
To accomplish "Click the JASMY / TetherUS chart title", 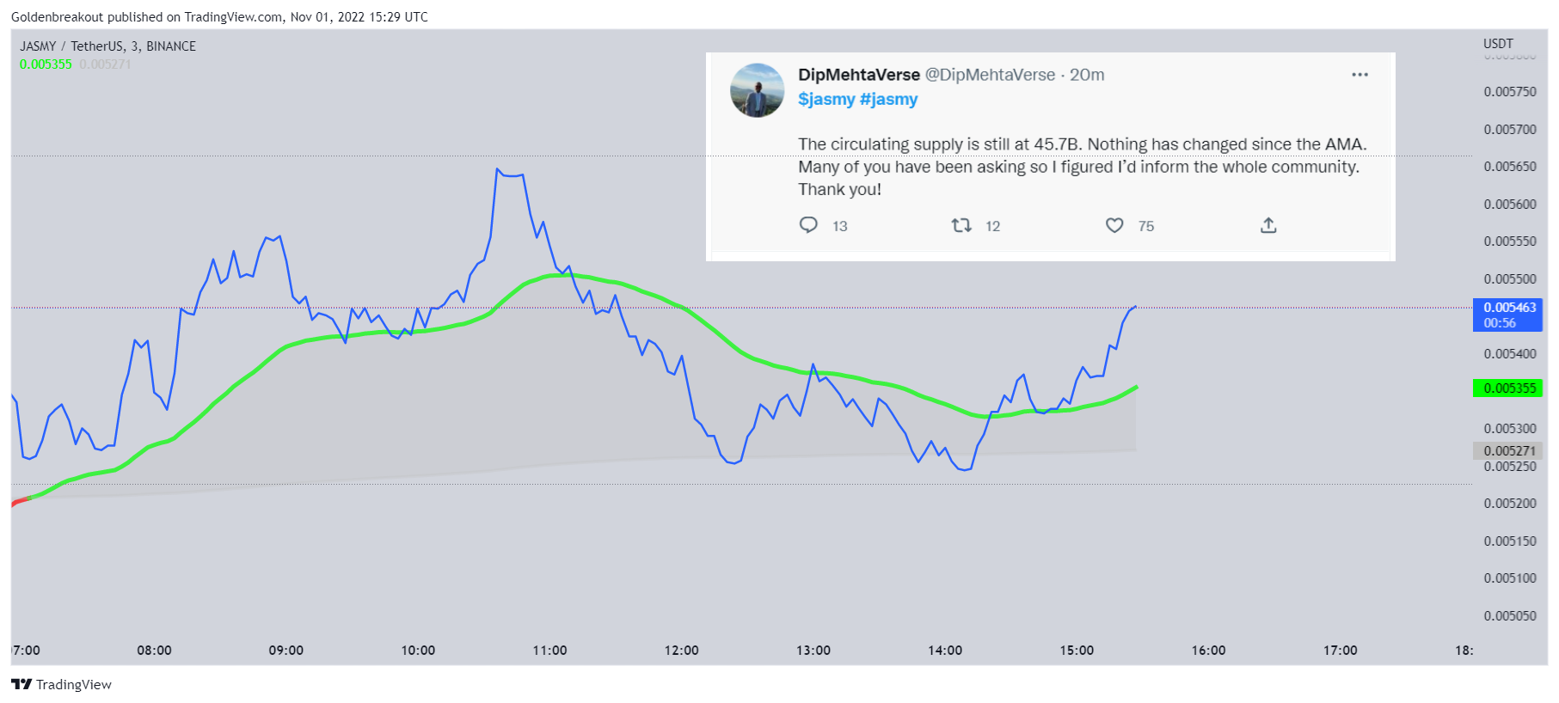I will point(107,46).
